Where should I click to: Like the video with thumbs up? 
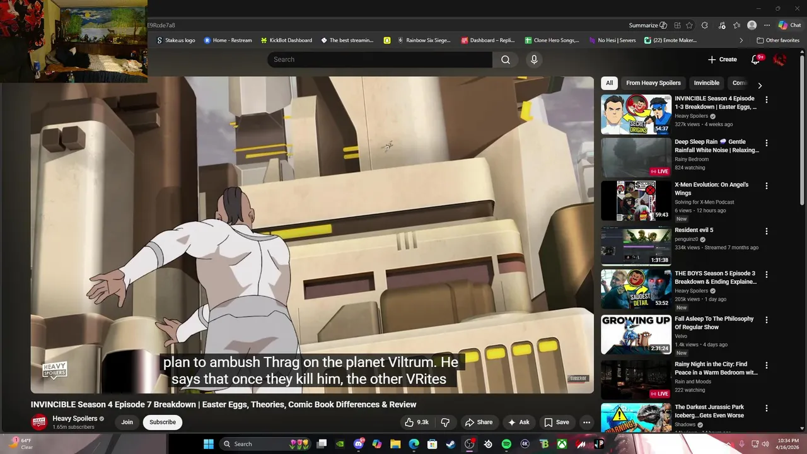coord(417,422)
